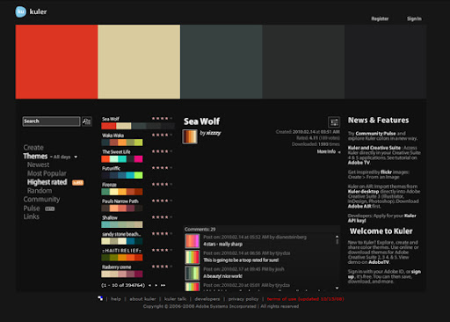450x322 pixels.
Task: Click the beta badge next to Pulse
Action: pyautogui.click(x=50, y=209)
